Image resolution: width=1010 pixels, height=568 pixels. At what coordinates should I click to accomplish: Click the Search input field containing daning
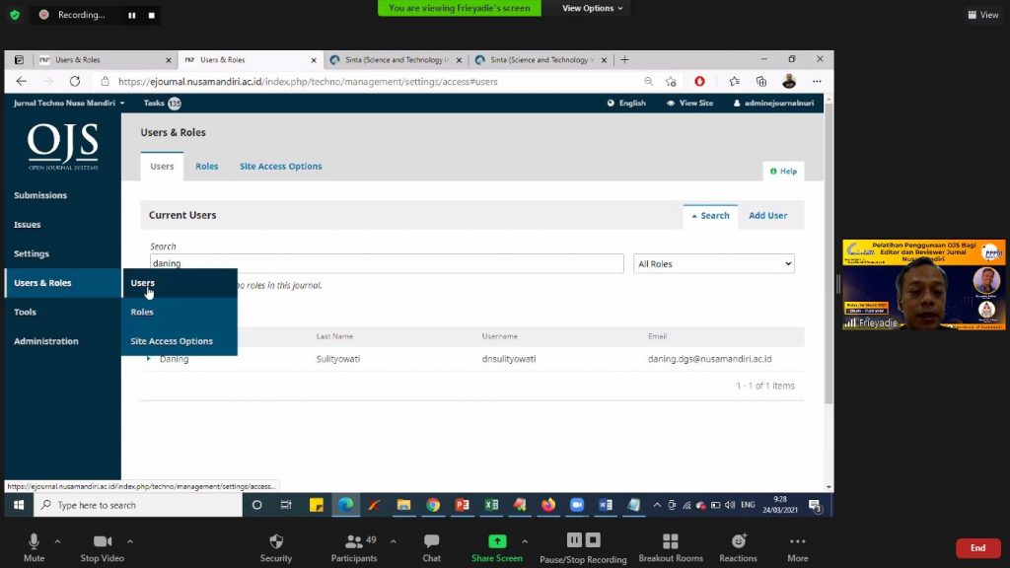(387, 264)
